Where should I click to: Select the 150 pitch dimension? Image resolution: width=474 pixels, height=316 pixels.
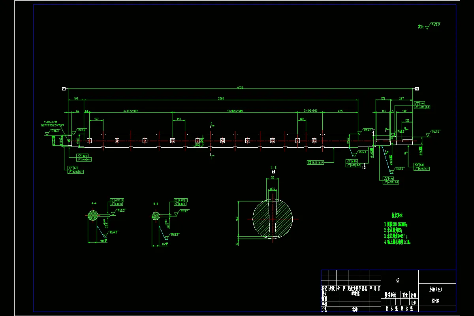click(179, 118)
